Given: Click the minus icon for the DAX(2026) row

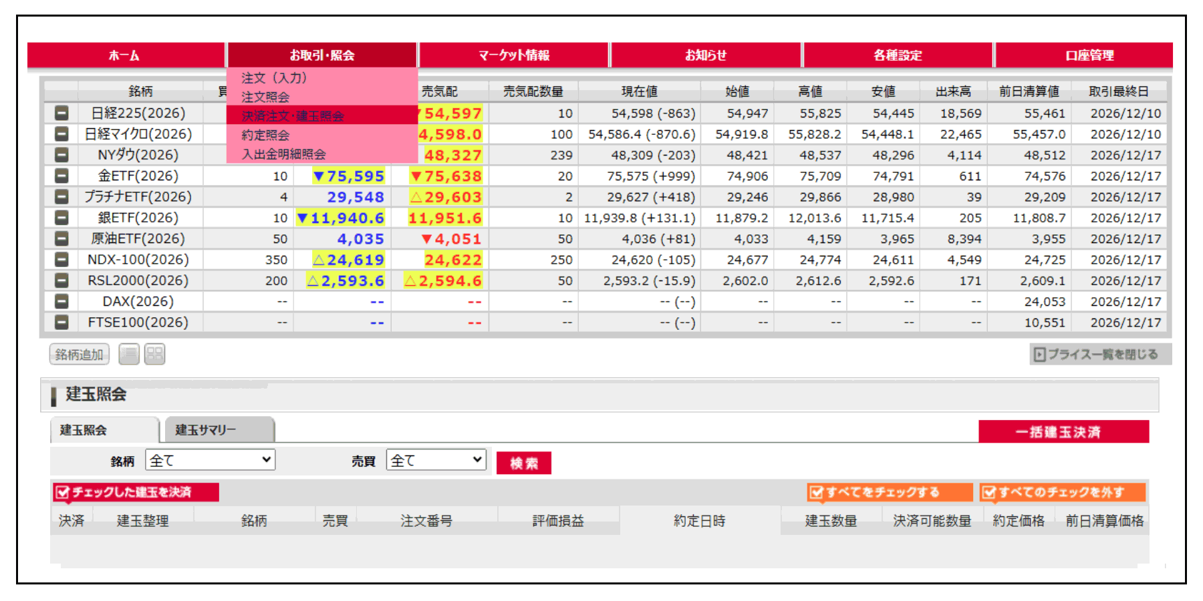Looking at the screenshot, I should point(61,301).
